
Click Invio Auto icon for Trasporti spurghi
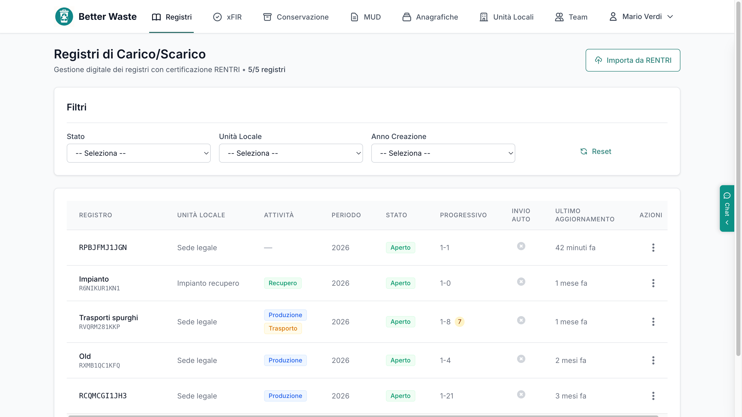pos(521,320)
